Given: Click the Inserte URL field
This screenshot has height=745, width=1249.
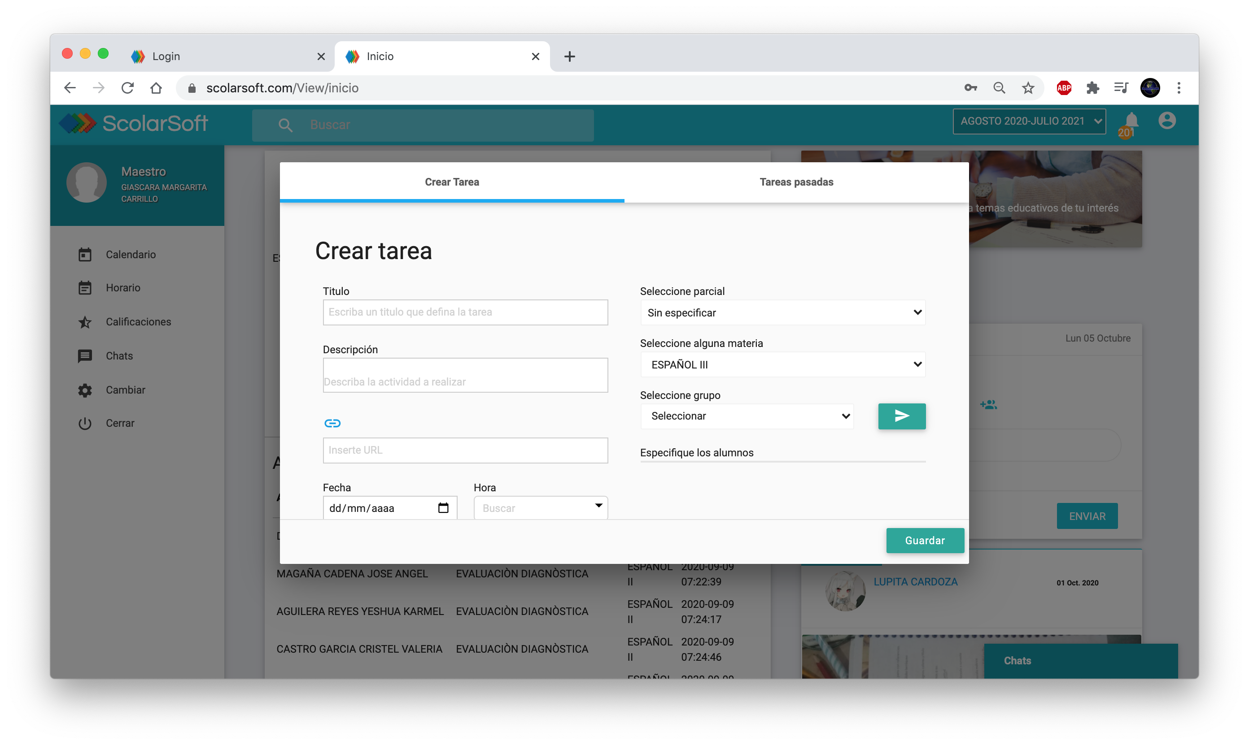Looking at the screenshot, I should 465,450.
